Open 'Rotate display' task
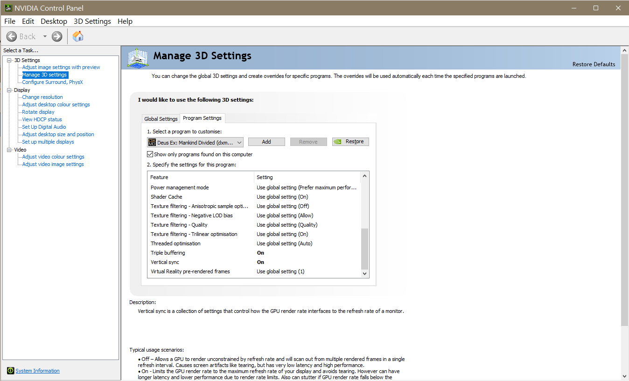The width and height of the screenshot is (629, 381). tap(38, 112)
